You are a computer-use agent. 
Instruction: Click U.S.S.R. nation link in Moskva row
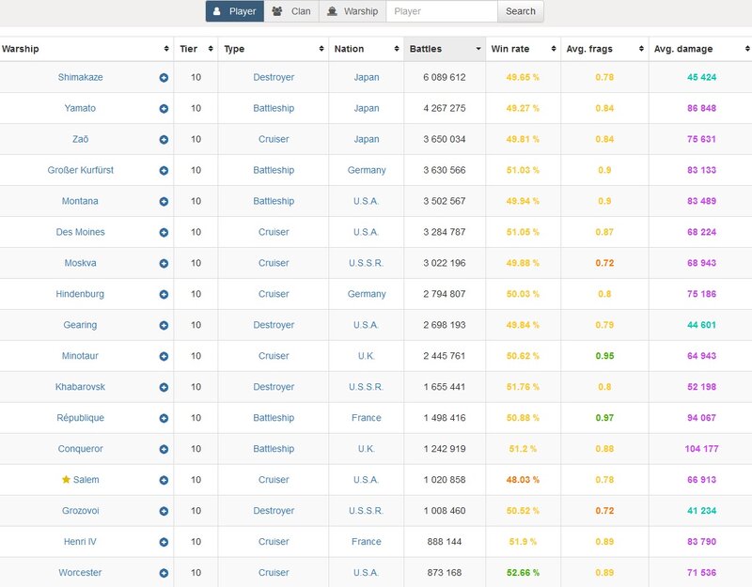coord(367,263)
